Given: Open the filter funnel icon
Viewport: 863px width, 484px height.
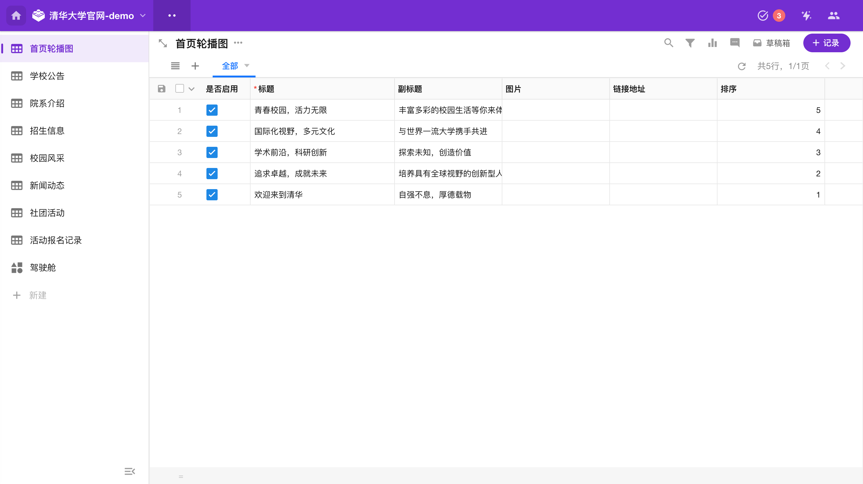Looking at the screenshot, I should (x=690, y=43).
